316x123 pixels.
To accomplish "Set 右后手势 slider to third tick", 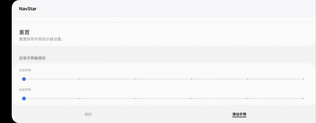I will tap(136, 99).
